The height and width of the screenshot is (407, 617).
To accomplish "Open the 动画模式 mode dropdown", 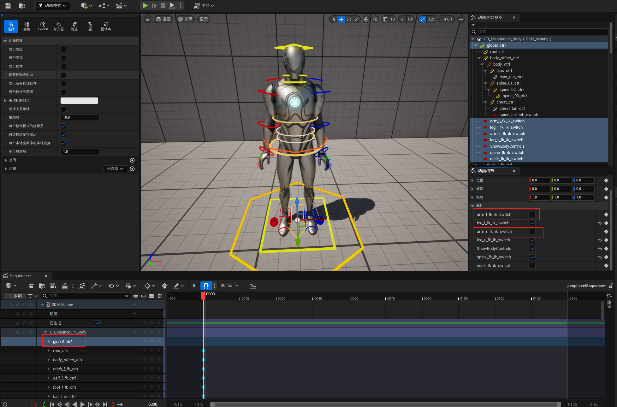I will coord(53,5).
